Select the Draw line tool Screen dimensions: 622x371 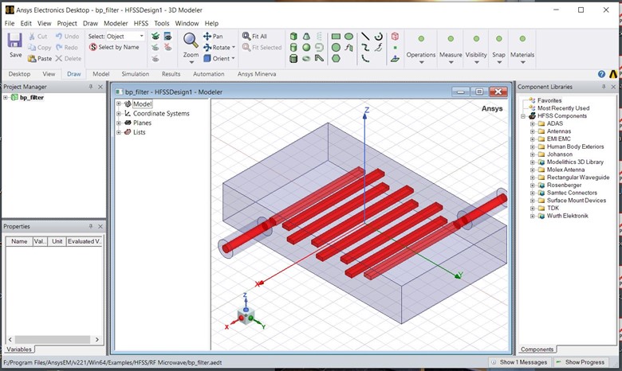pos(365,37)
